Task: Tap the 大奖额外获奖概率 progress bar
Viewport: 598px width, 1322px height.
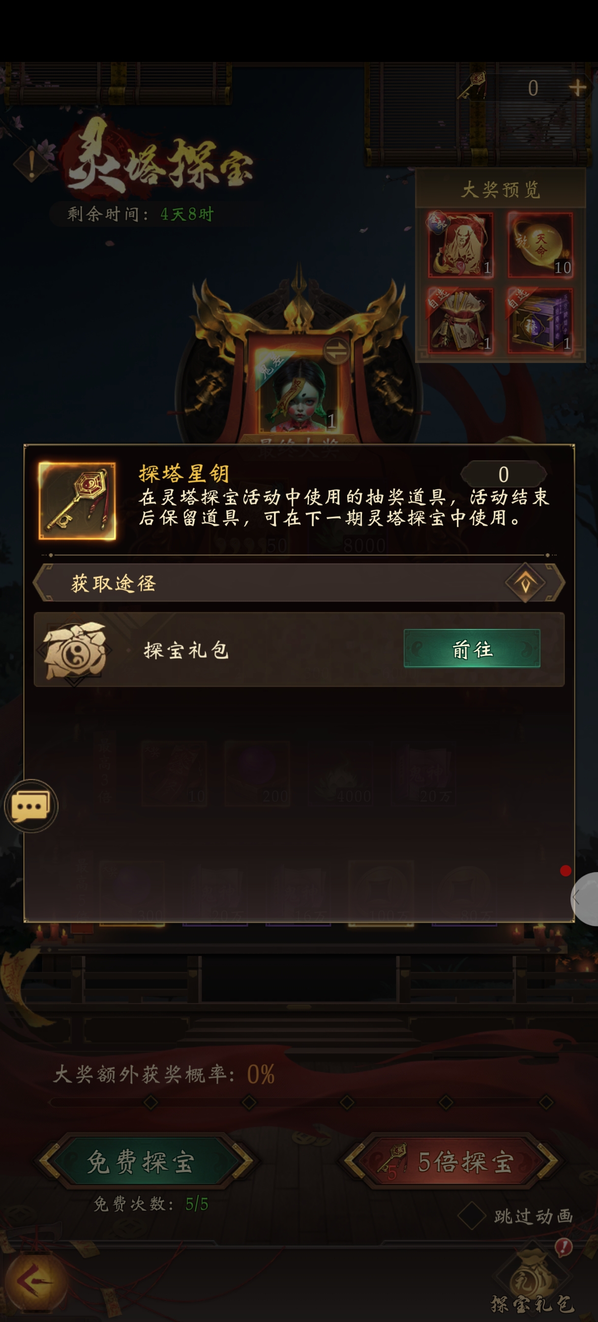Action: point(300,1102)
